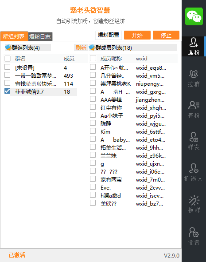The height and width of the screenshot is (262, 206).
Task: Open the 换群 sidebar icon
Action: point(194,204)
